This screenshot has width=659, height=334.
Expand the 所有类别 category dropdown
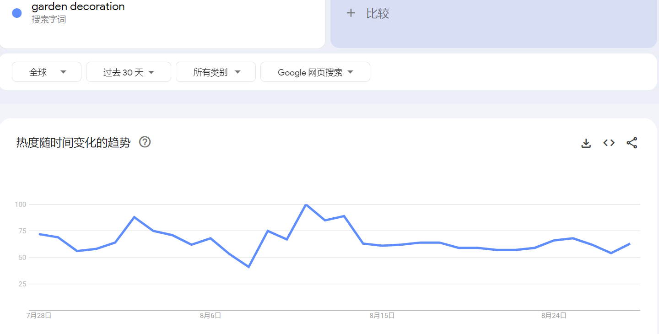point(216,72)
